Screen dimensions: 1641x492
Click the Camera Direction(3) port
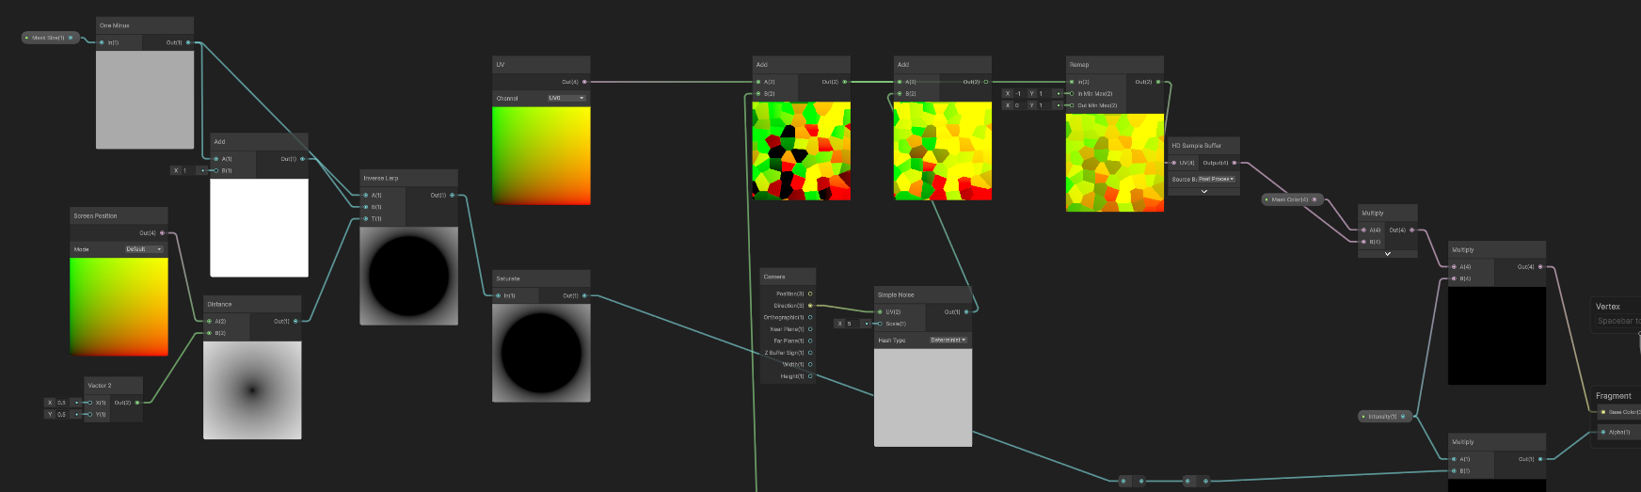[x=810, y=306]
